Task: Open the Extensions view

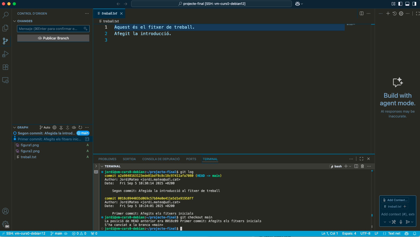Action: (5, 67)
